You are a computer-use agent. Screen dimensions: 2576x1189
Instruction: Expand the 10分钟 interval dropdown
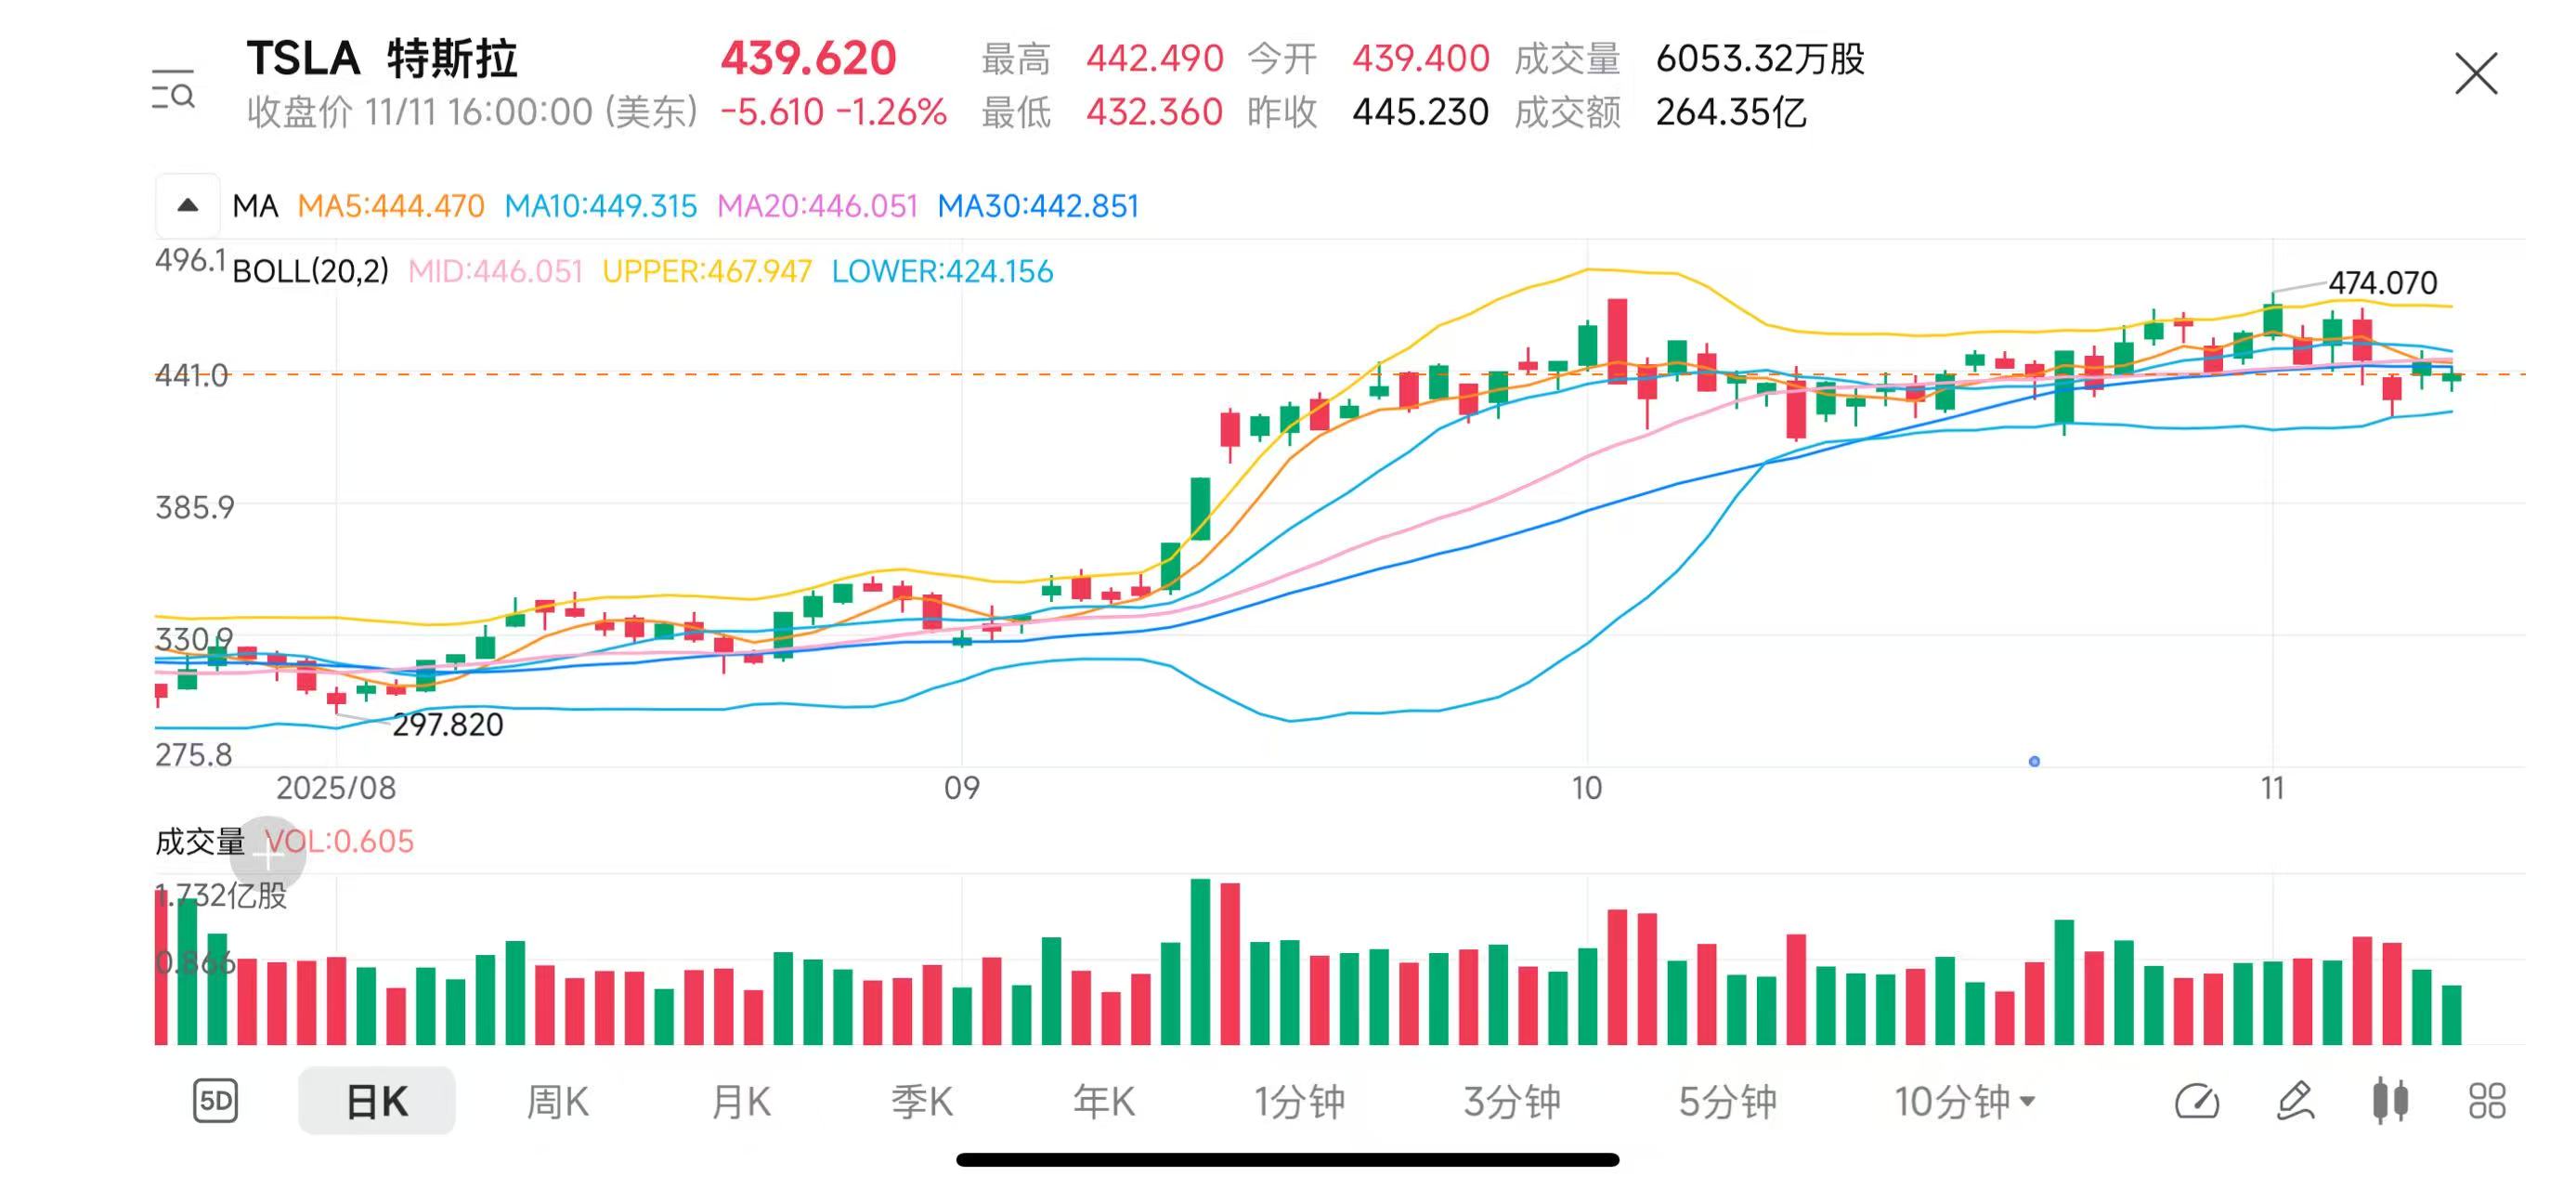1964,1101
